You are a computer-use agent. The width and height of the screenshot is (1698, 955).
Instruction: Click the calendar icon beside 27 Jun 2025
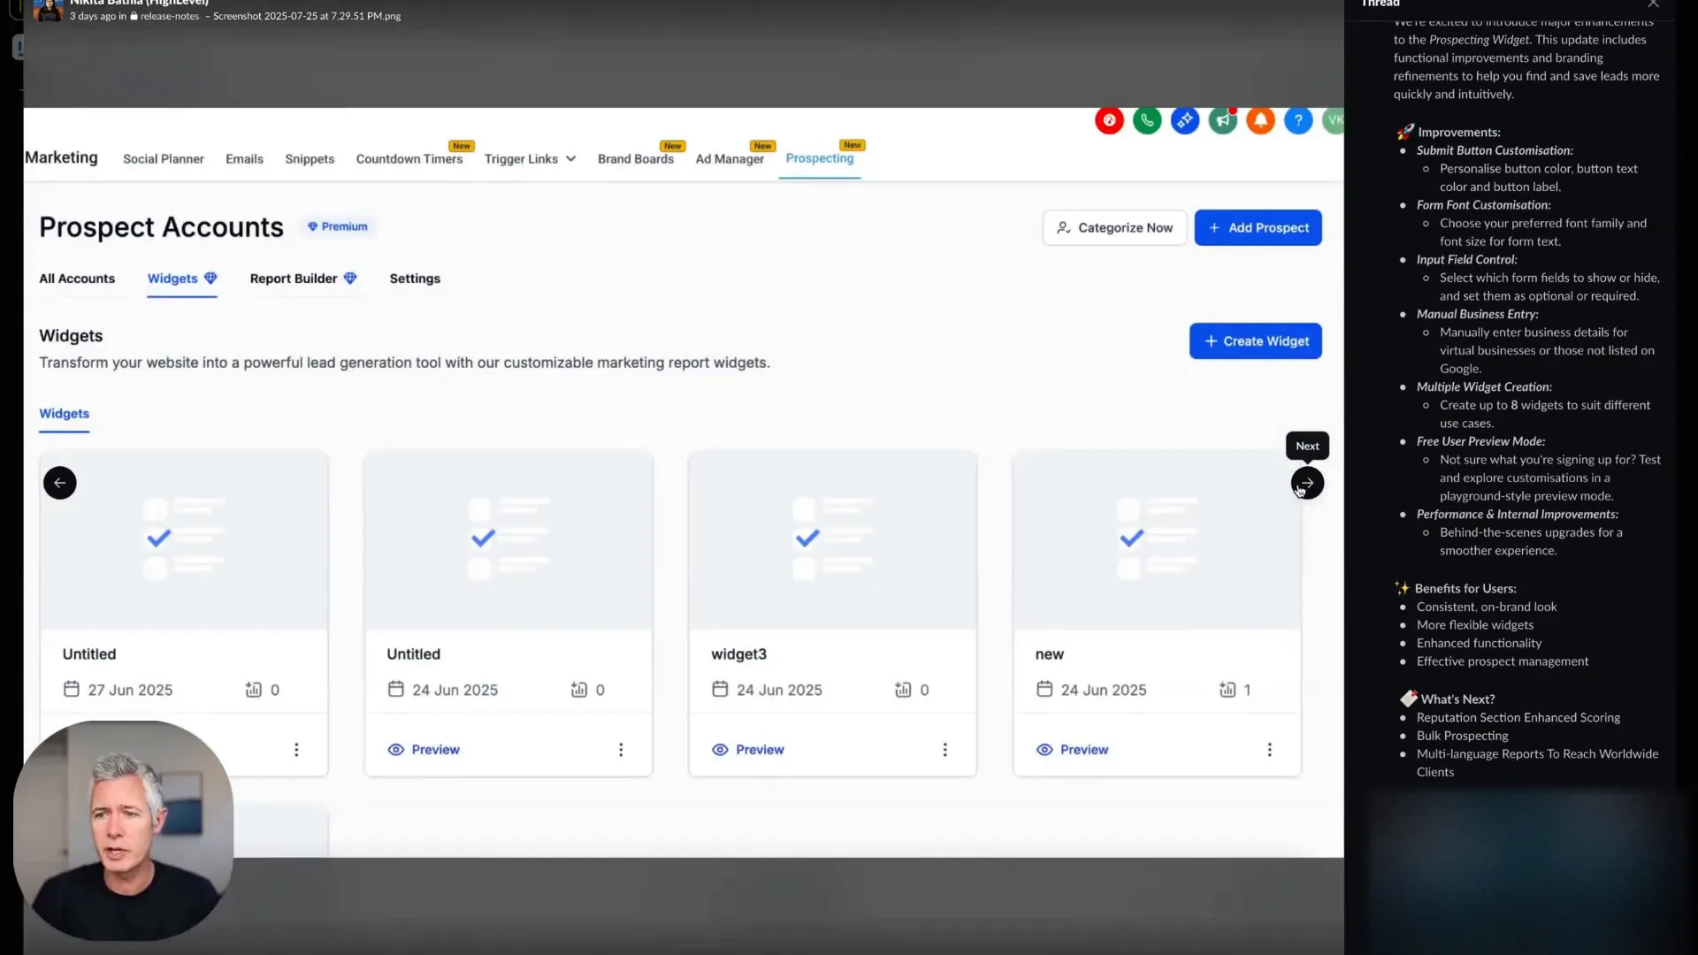72,689
